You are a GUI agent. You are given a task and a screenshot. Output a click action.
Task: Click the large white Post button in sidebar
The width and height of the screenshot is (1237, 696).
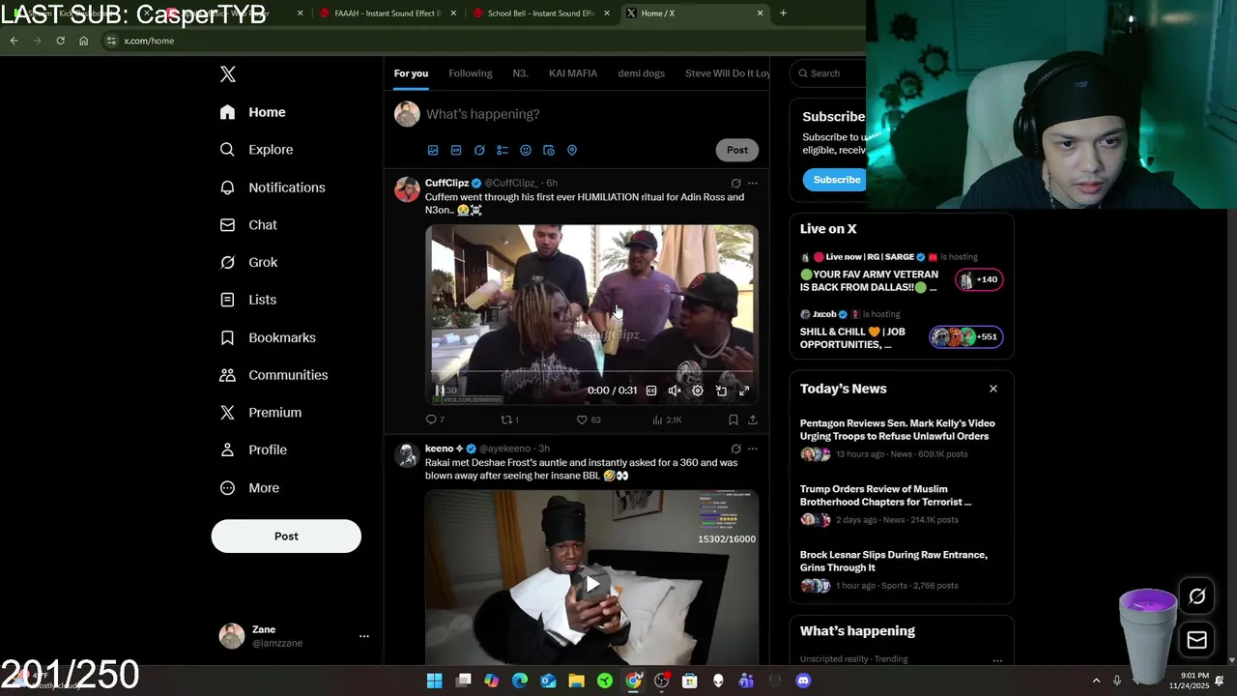click(286, 536)
